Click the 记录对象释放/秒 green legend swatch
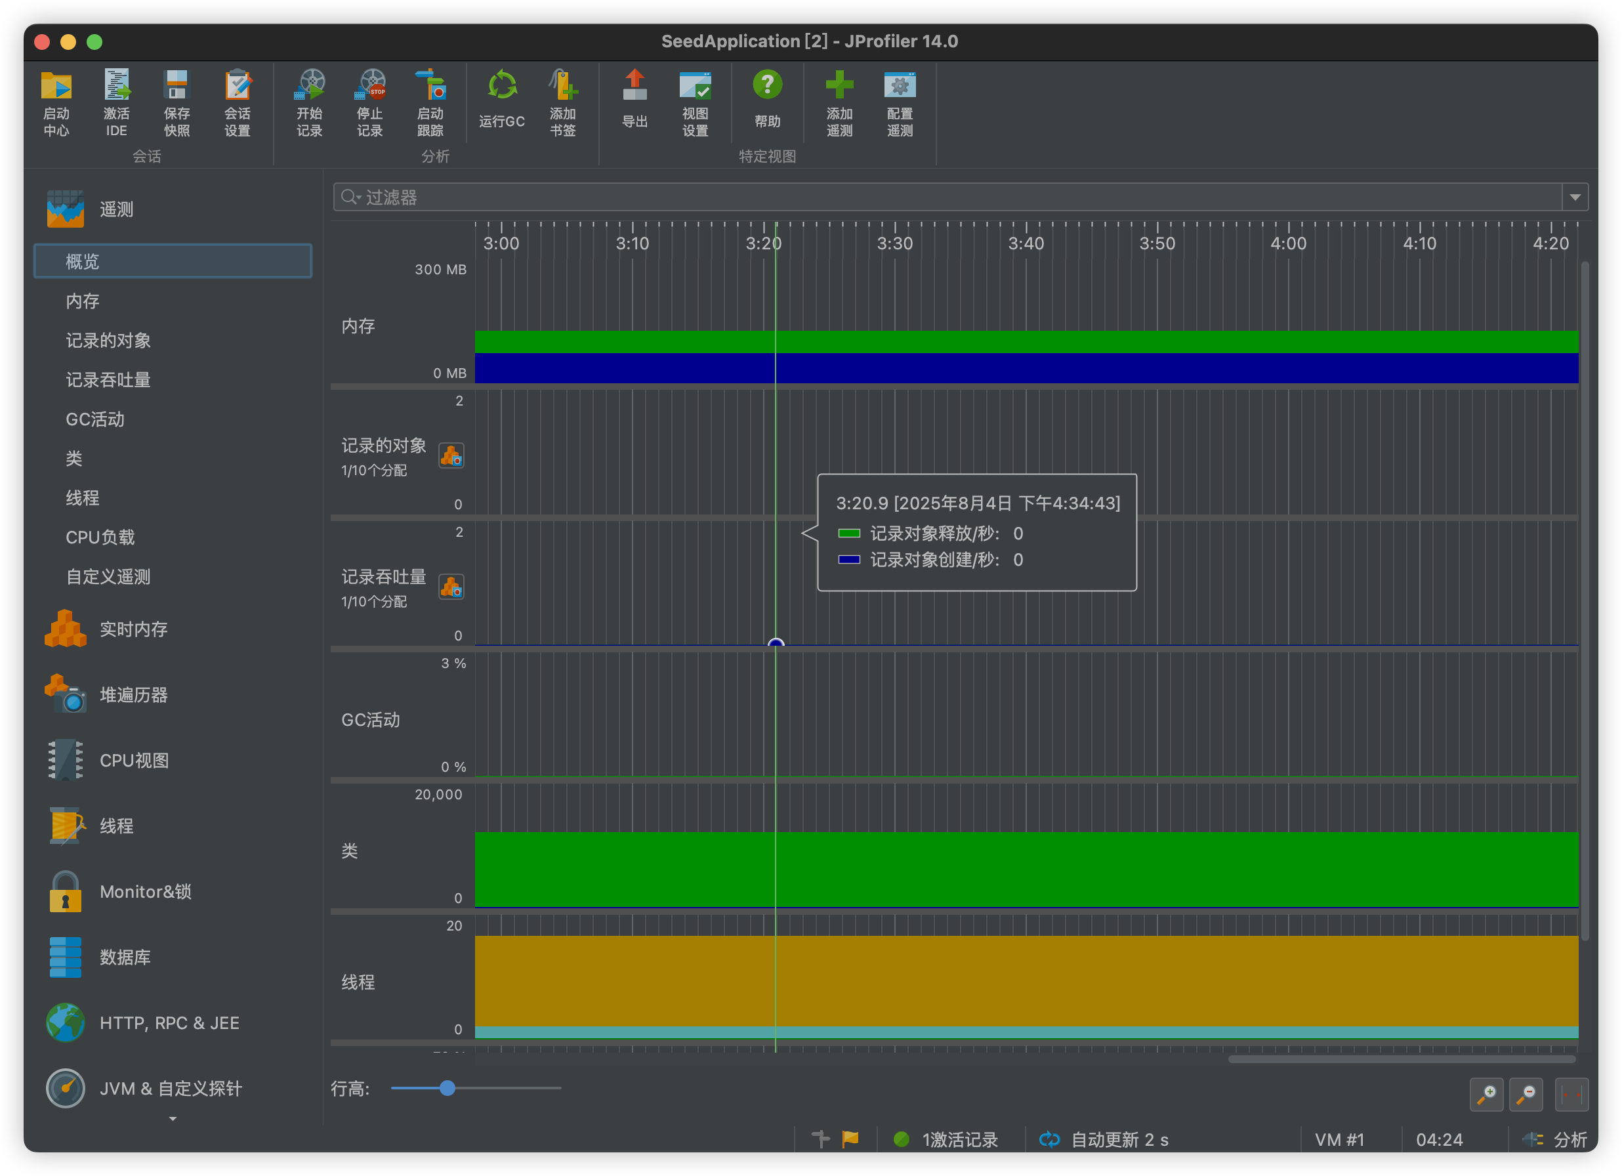 point(848,534)
